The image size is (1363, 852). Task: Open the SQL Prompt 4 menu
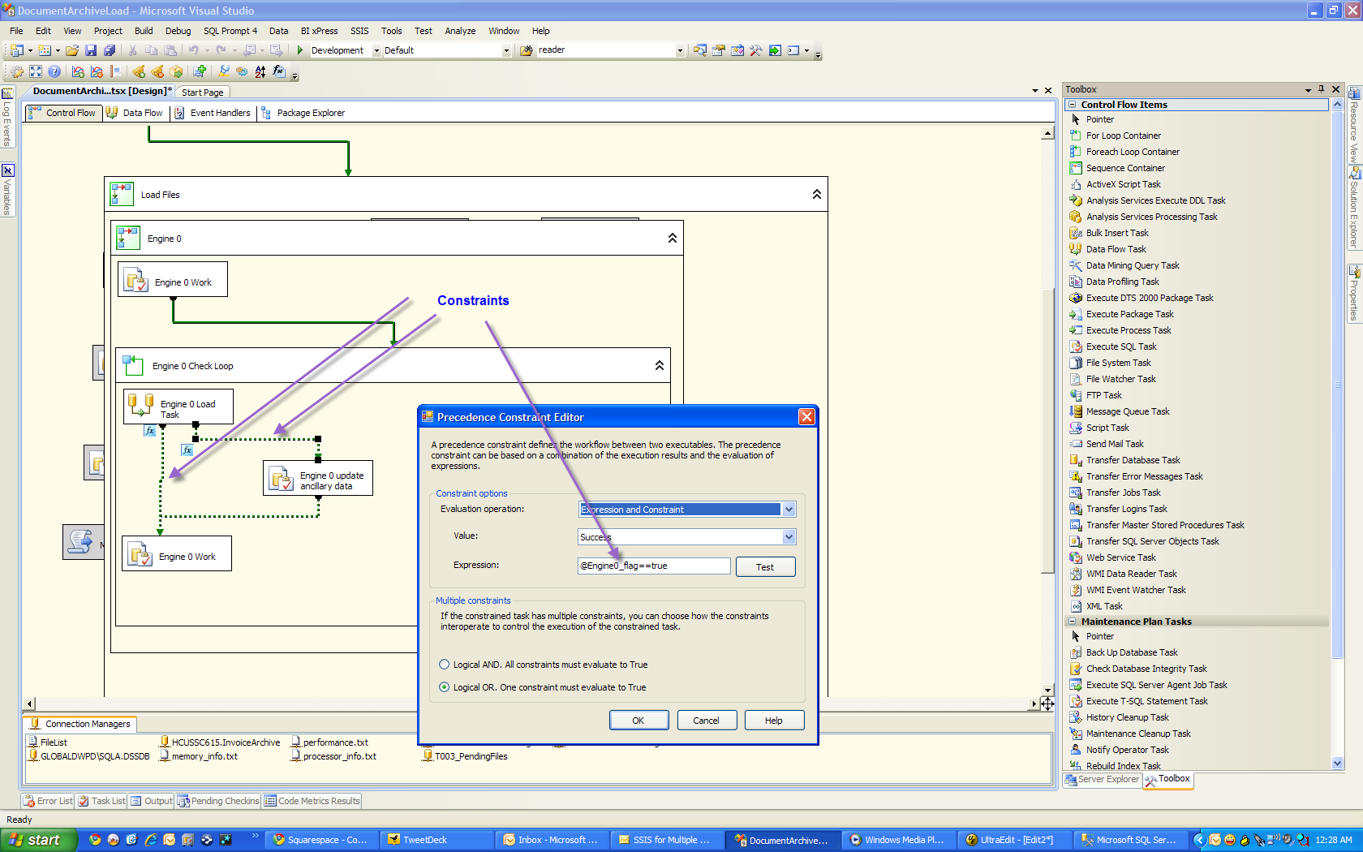click(230, 31)
